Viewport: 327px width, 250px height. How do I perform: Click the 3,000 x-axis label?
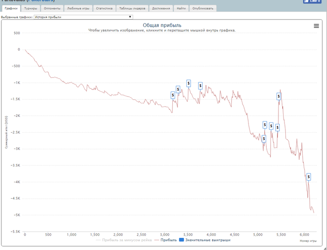click(x=165, y=235)
